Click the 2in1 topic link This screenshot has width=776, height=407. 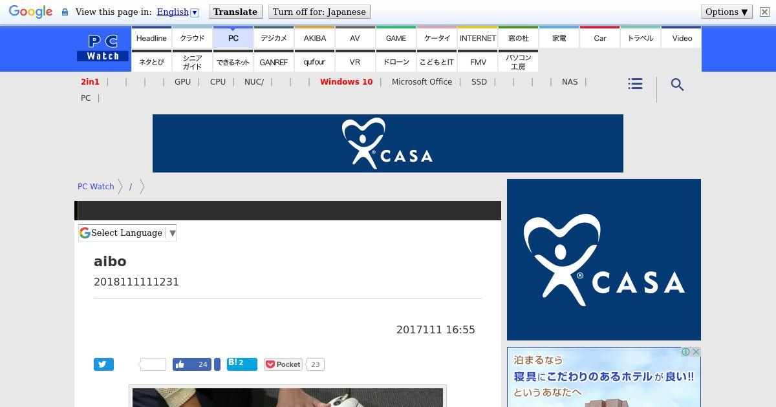coord(90,82)
